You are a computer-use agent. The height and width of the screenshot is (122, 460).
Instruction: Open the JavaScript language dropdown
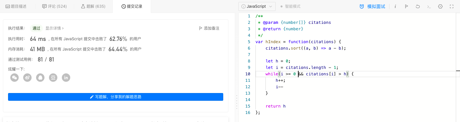257,6
